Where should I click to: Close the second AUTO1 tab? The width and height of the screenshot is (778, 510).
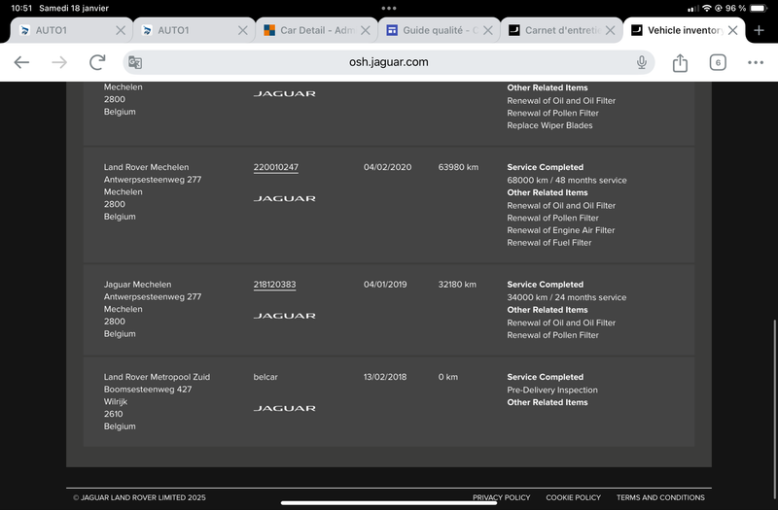(x=242, y=30)
